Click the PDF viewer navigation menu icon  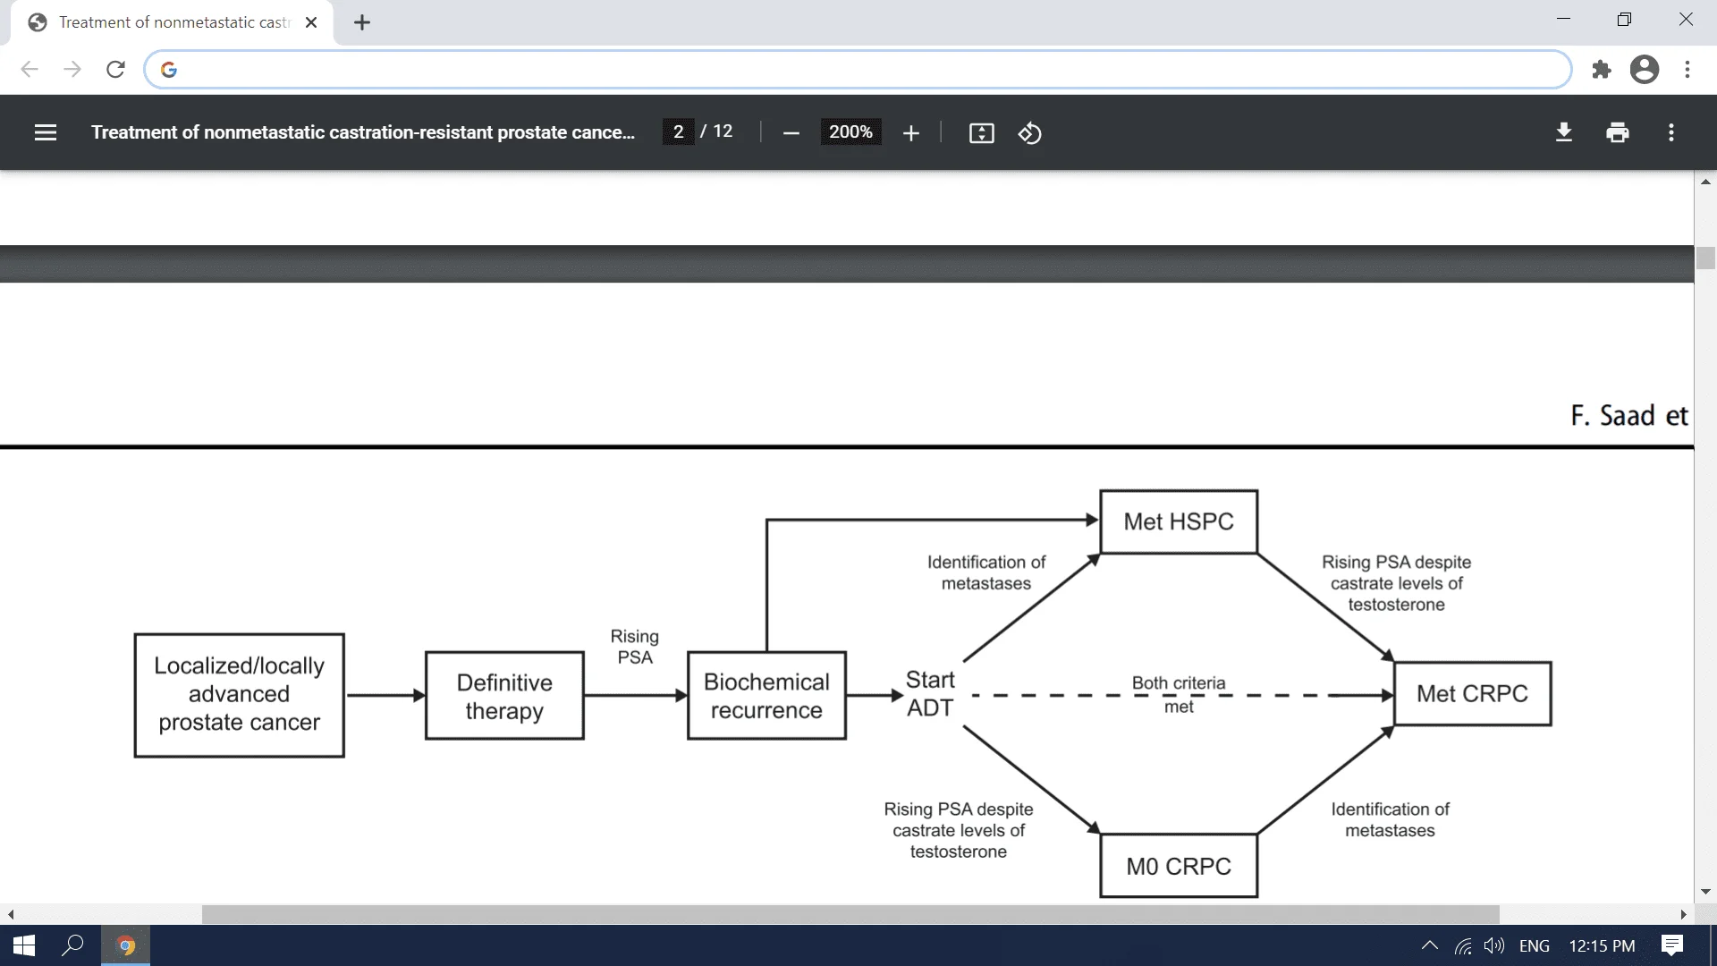click(44, 132)
